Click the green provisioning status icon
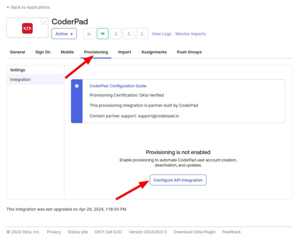This screenshot has height=246, width=300. 102,33
